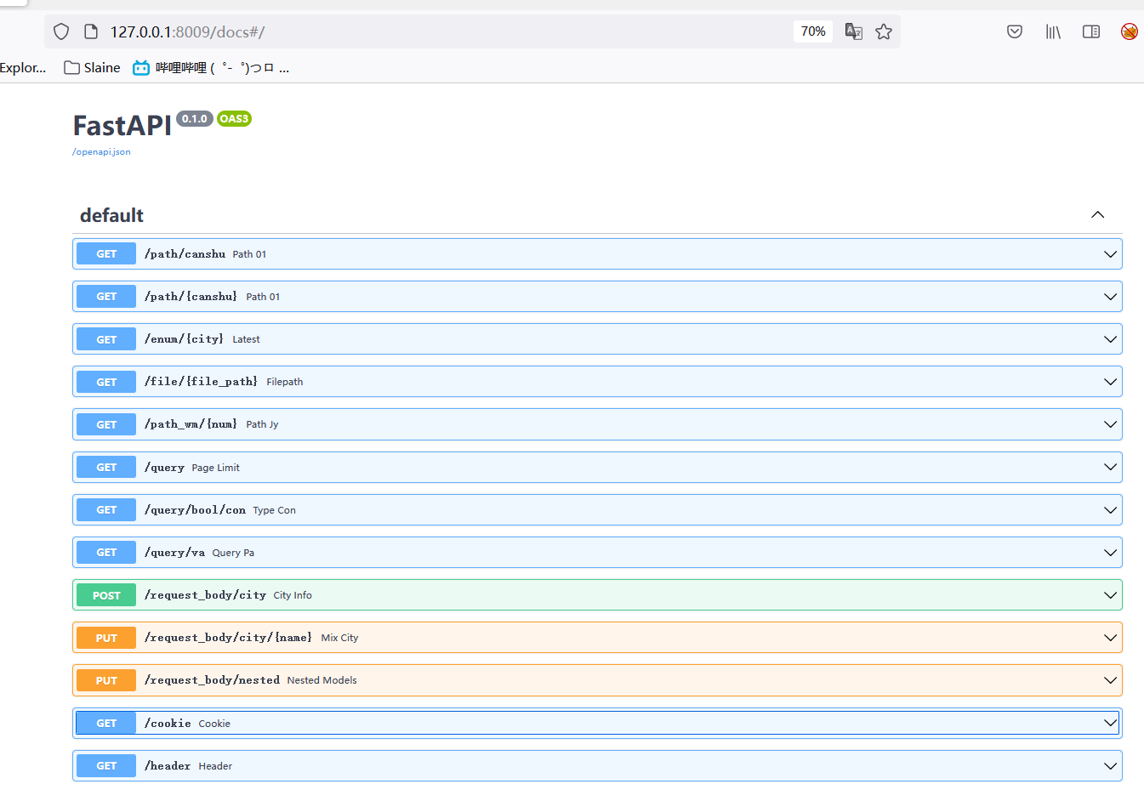Click the Query Pa summary text

click(x=233, y=553)
